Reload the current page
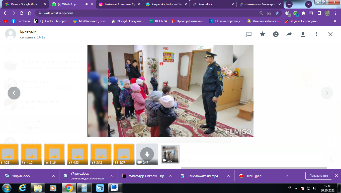This screenshot has height=193, width=341. tap(22, 13)
